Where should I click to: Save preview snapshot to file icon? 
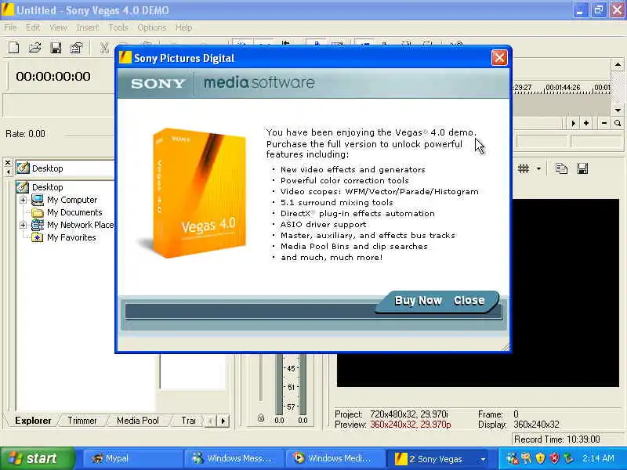coord(582,168)
